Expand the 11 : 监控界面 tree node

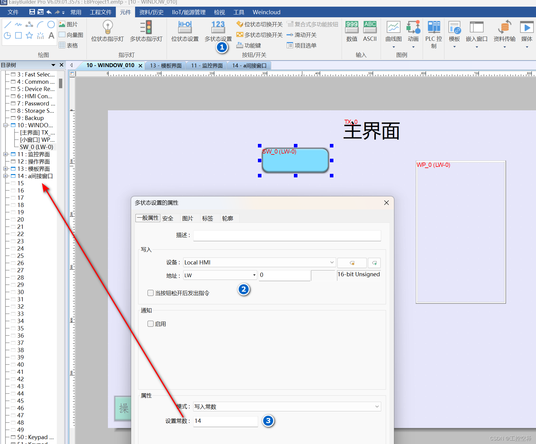coord(5,154)
